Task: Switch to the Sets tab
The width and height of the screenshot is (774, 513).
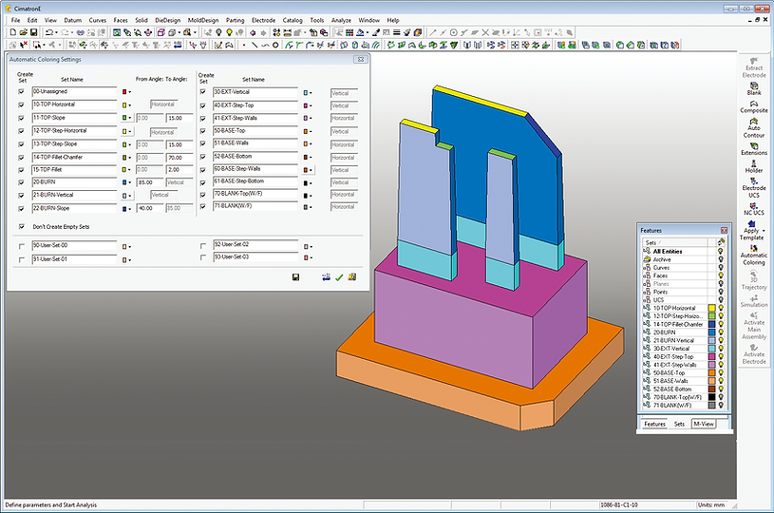Action: [x=679, y=424]
